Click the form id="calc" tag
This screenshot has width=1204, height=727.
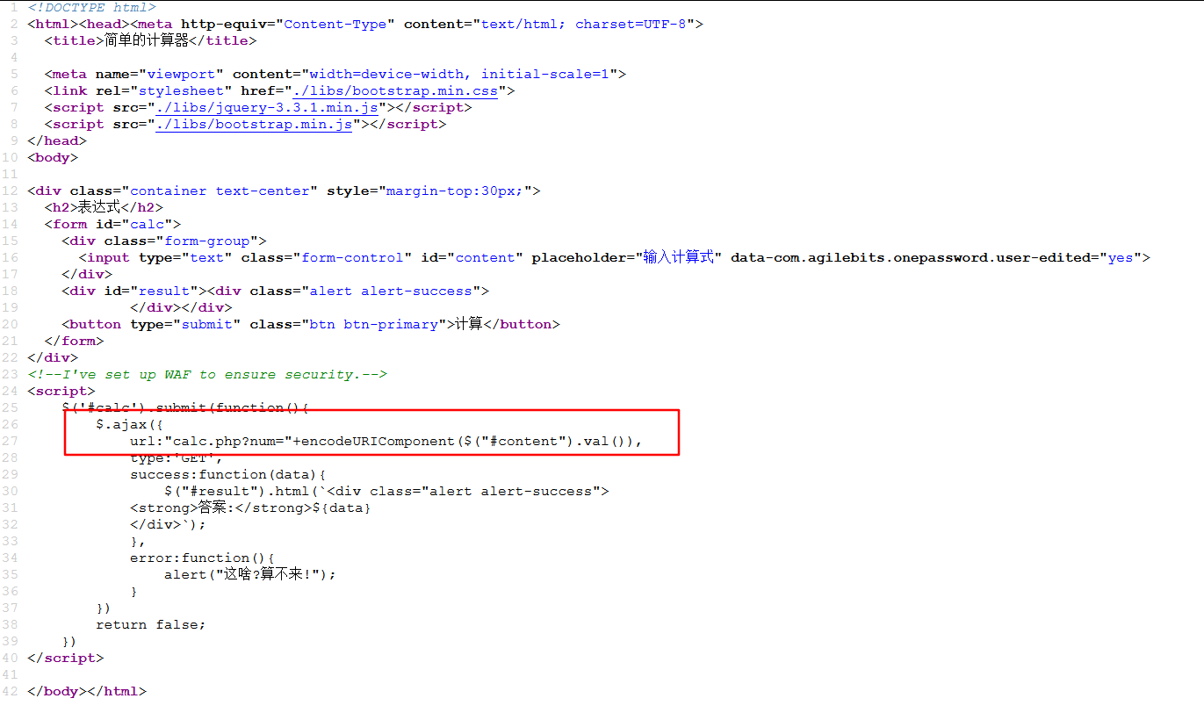112,224
